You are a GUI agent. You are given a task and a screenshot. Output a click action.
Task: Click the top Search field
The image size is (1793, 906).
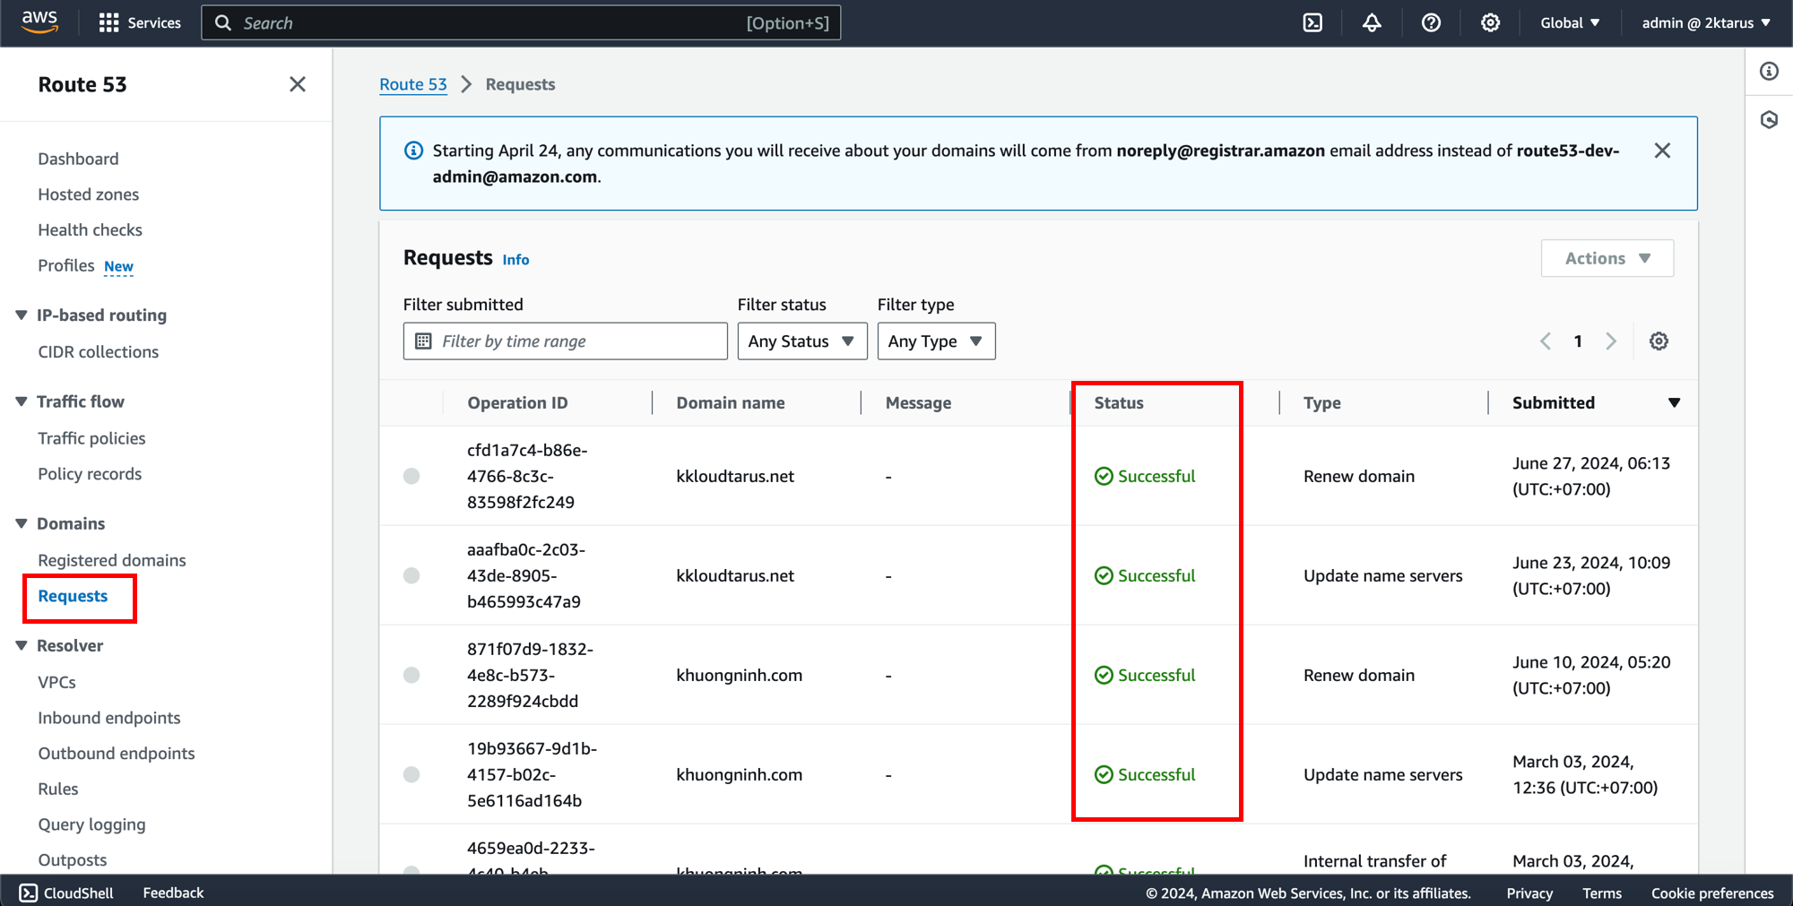pyautogui.click(x=521, y=22)
